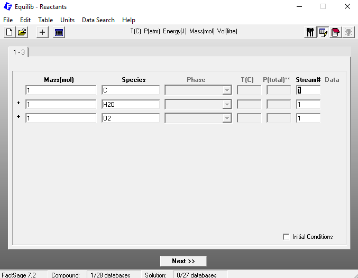Click Stream# field in C row

tap(308, 90)
